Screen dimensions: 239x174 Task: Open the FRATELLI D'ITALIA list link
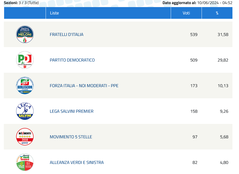[x=66, y=35]
